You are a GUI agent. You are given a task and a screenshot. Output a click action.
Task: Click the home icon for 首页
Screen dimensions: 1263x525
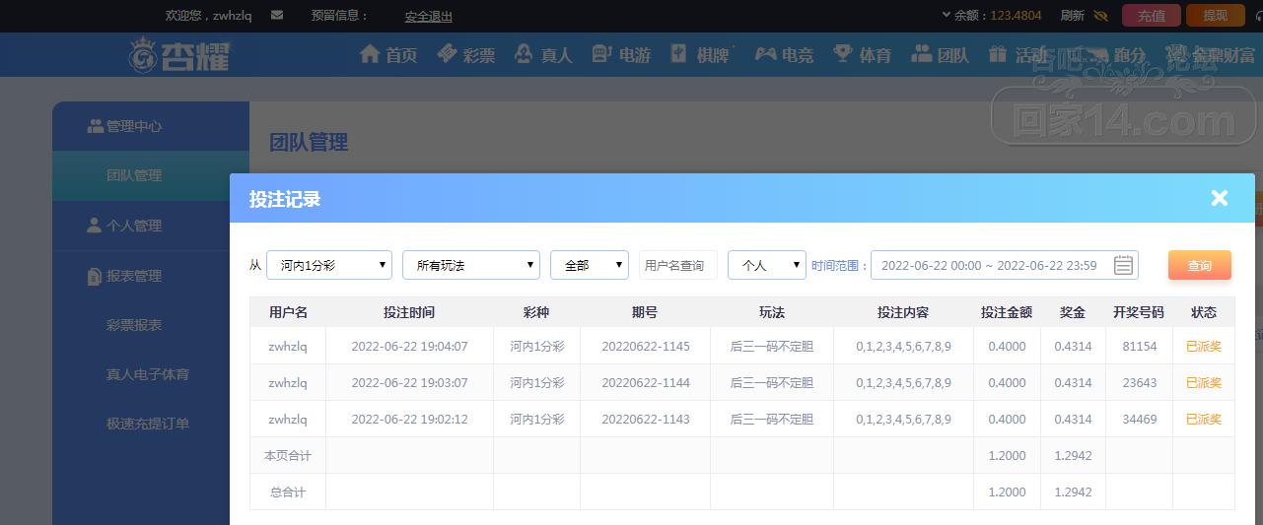[370, 54]
